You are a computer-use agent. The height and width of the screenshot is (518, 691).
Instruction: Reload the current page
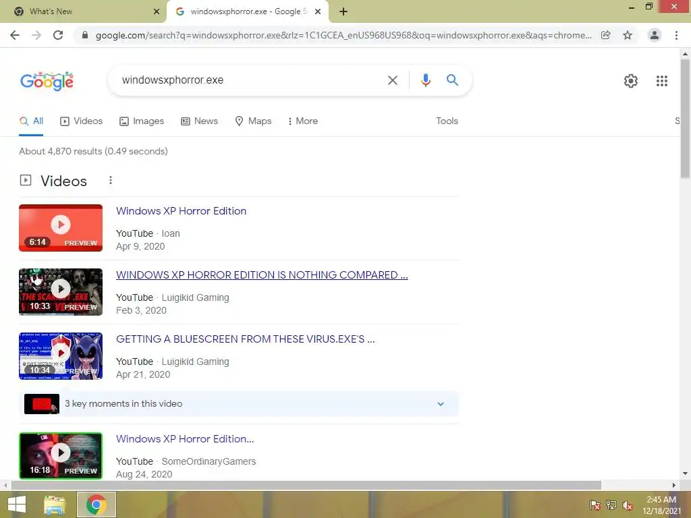pyautogui.click(x=58, y=35)
